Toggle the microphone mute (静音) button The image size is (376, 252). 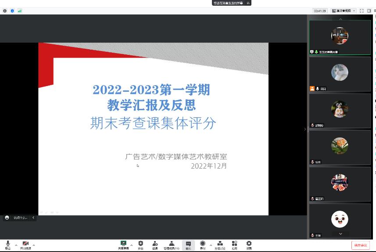(8, 245)
